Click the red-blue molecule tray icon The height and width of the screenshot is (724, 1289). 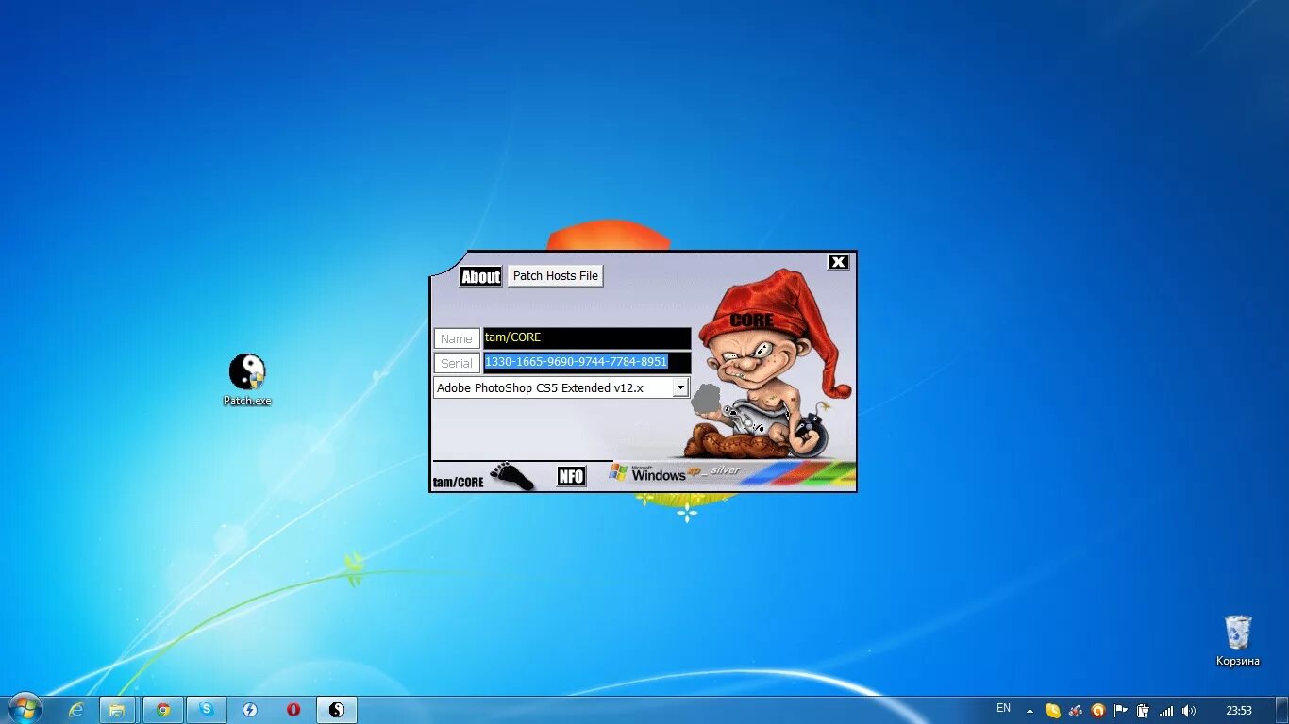pos(1076,711)
